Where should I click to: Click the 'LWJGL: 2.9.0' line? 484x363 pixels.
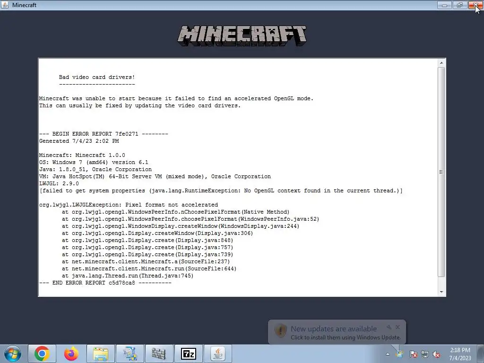pos(59,184)
